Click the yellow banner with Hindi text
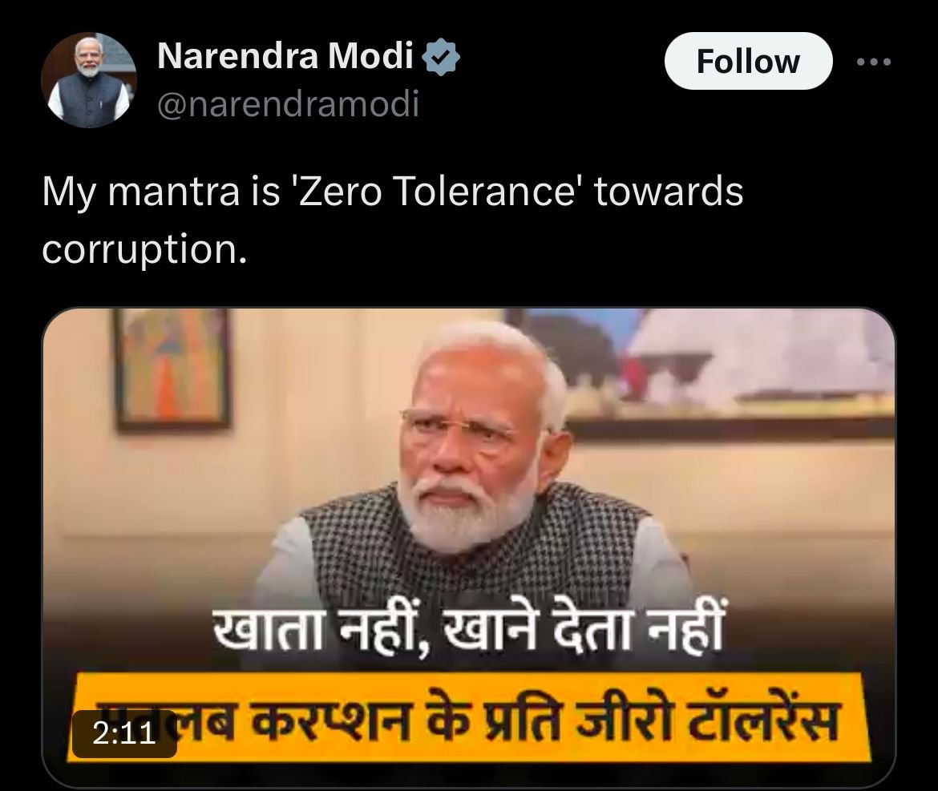This screenshot has width=938, height=791. (x=469, y=717)
